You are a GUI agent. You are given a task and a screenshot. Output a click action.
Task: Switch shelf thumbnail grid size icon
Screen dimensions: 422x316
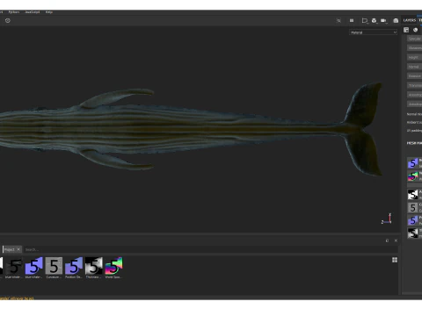tap(395, 260)
